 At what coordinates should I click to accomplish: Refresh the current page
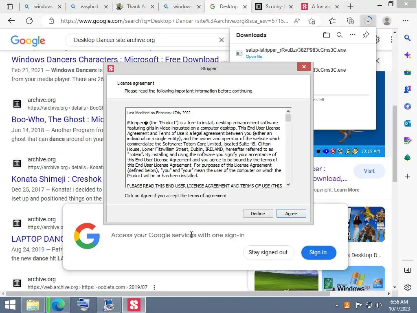click(29, 21)
